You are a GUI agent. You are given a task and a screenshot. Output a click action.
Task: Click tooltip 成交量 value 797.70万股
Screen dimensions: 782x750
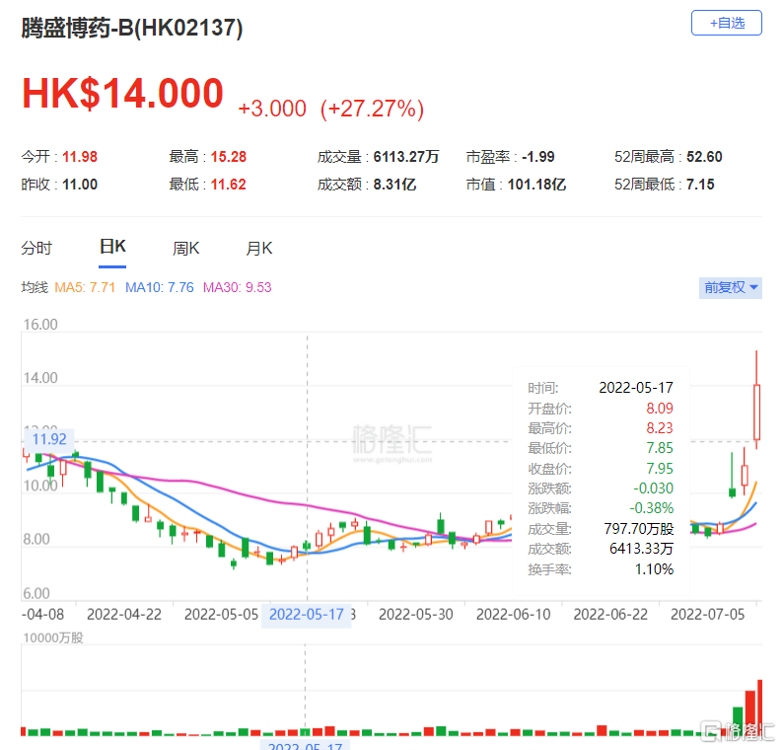639,528
